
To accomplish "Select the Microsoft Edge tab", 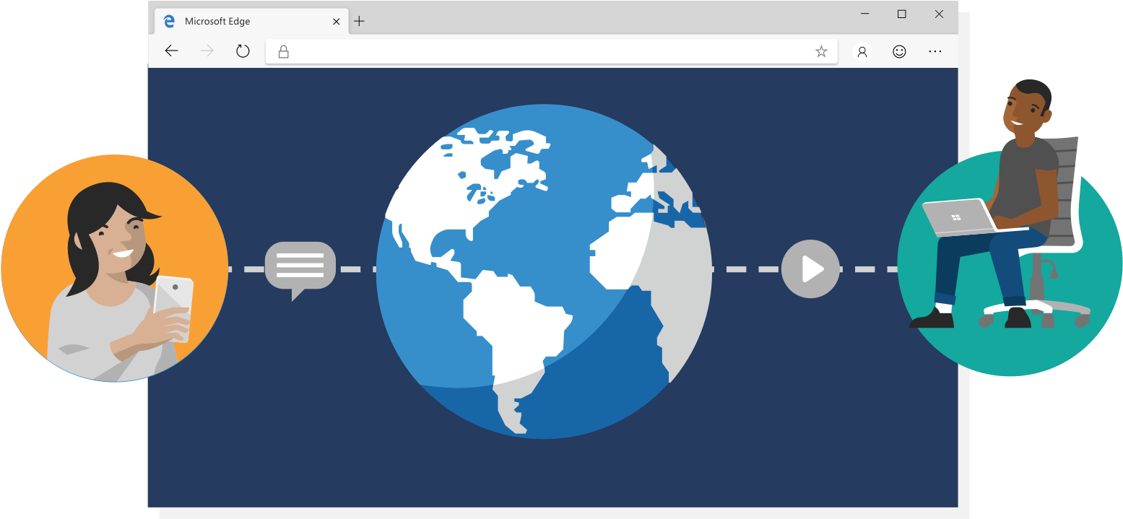I will pos(238,22).
